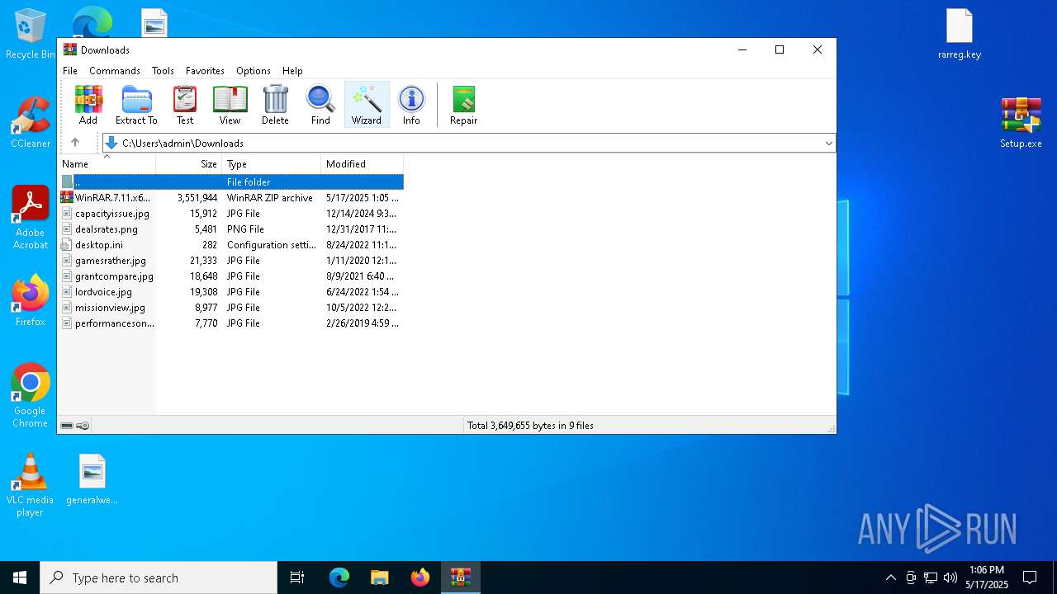Click the drive icon in status bar
This screenshot has width=1057, height=594.
pyautogui.click(x=67, y=426)
